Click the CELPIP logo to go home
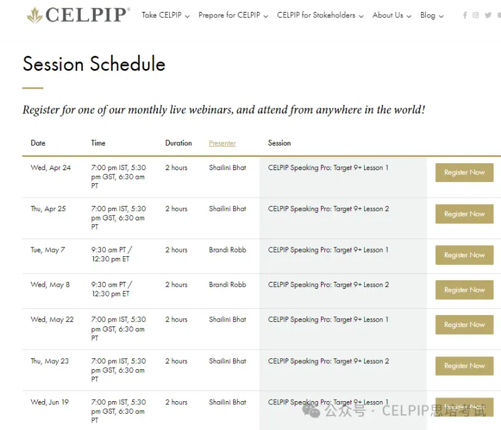 [x=78, y=15]
